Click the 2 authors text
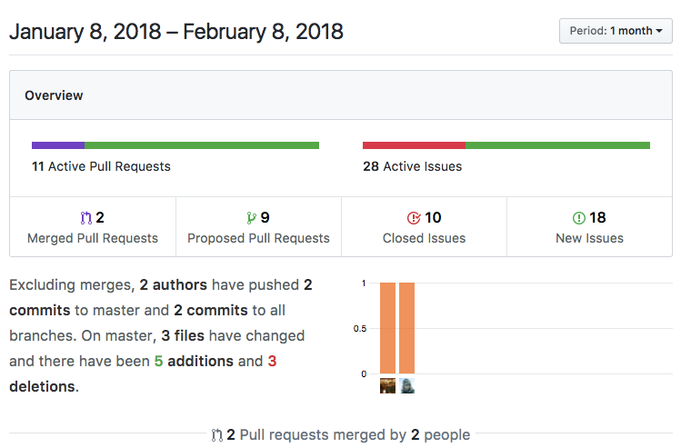681x448 pixels. tap(174, 284)
